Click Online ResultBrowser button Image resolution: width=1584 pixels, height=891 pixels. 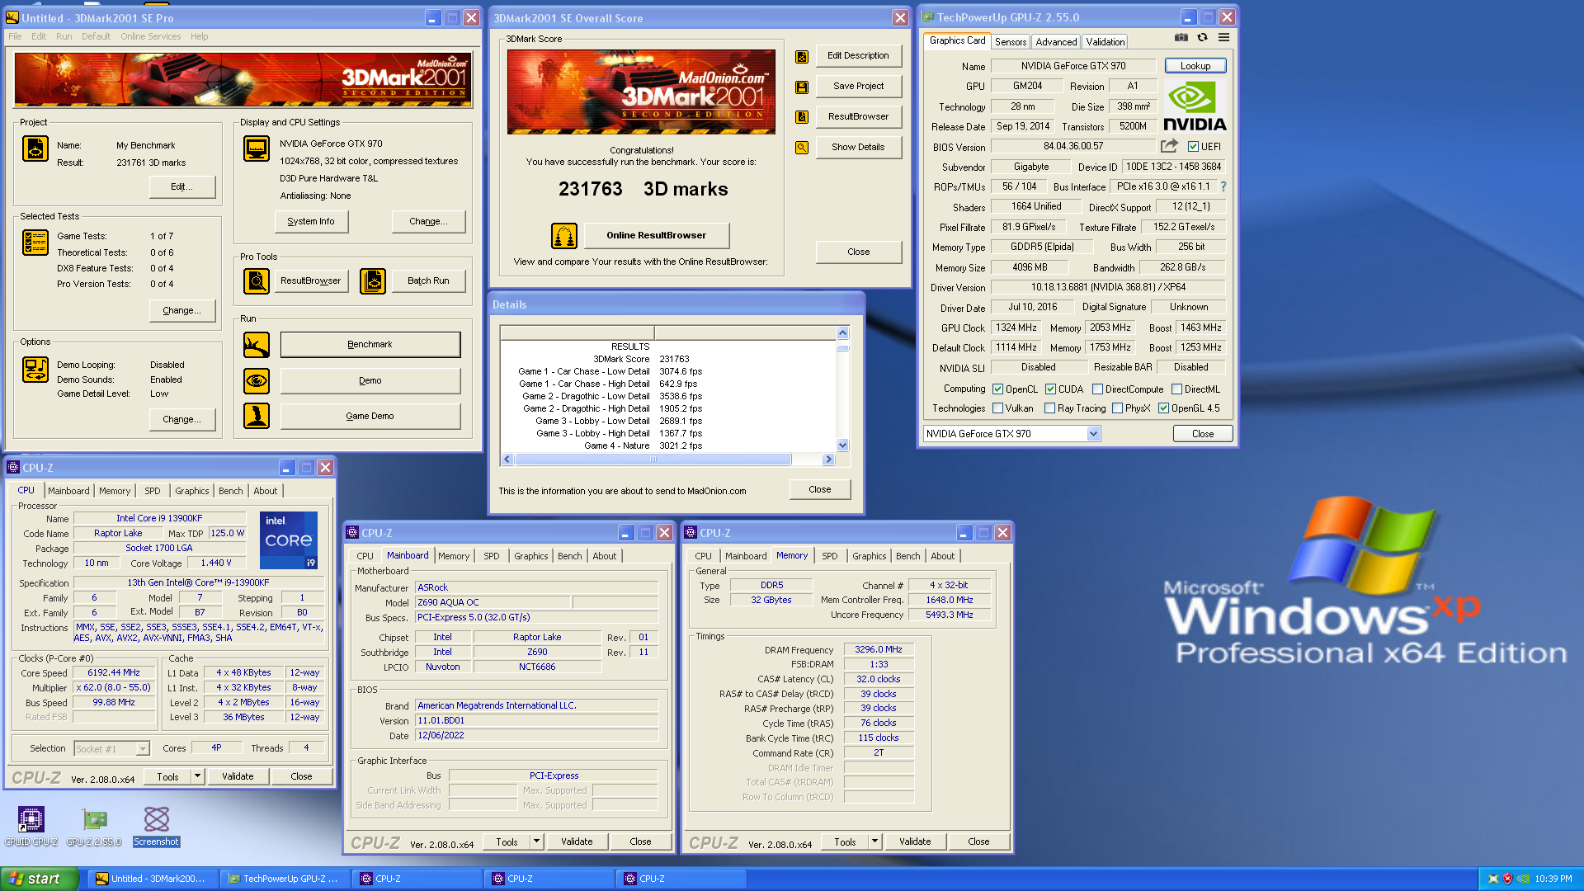coord(657,236)
